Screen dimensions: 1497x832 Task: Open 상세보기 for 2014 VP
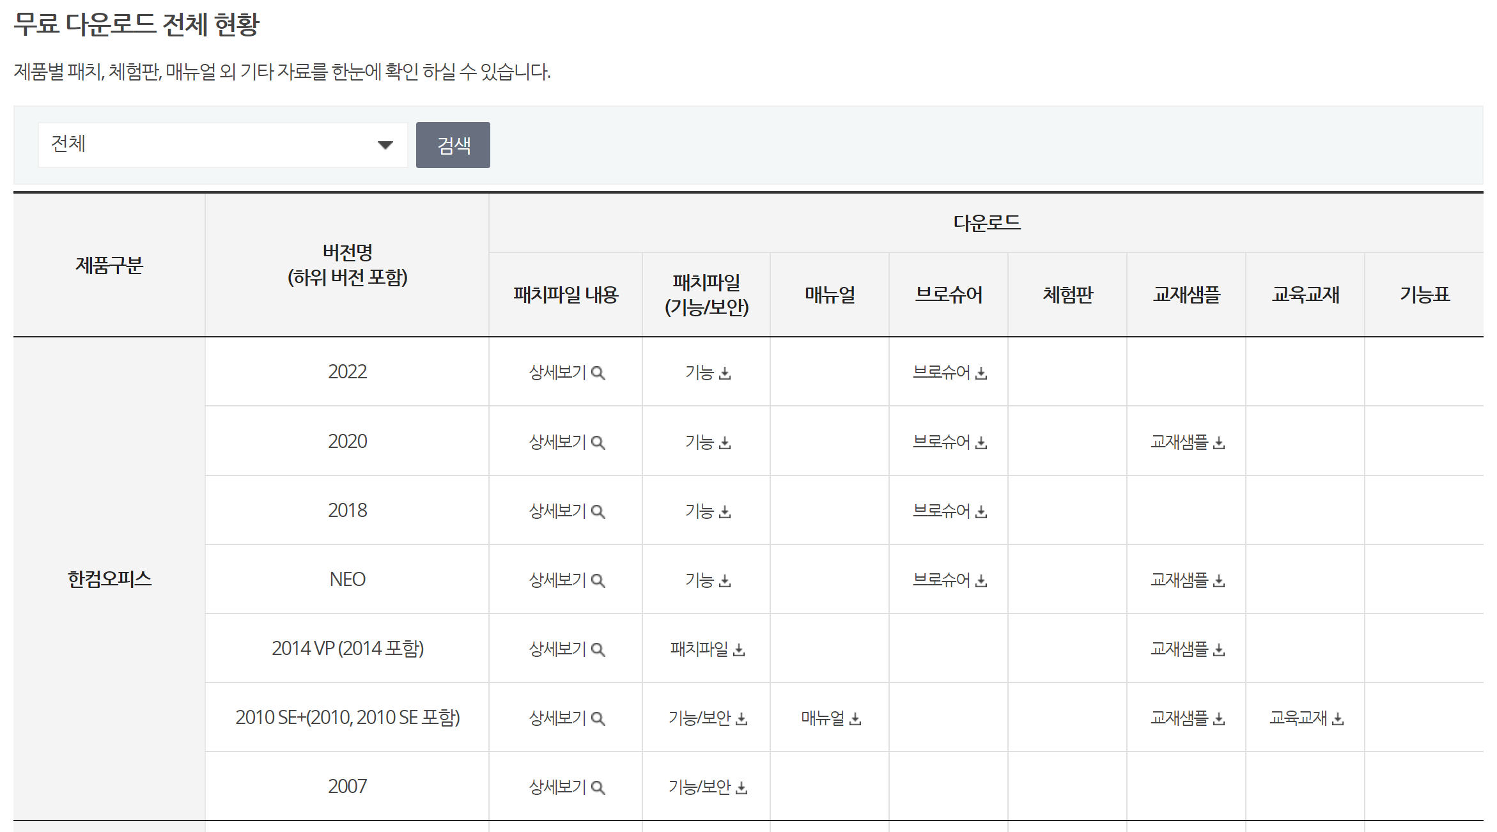tap(566, 649)
